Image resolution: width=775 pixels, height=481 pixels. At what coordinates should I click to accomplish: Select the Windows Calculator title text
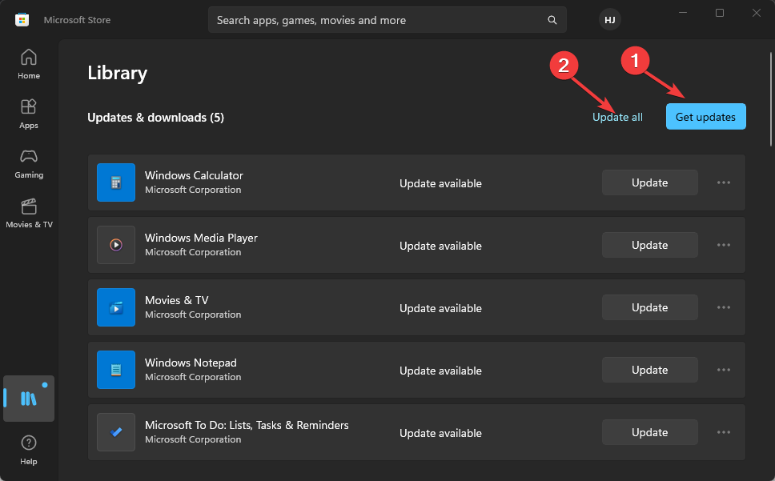[194, 175]
